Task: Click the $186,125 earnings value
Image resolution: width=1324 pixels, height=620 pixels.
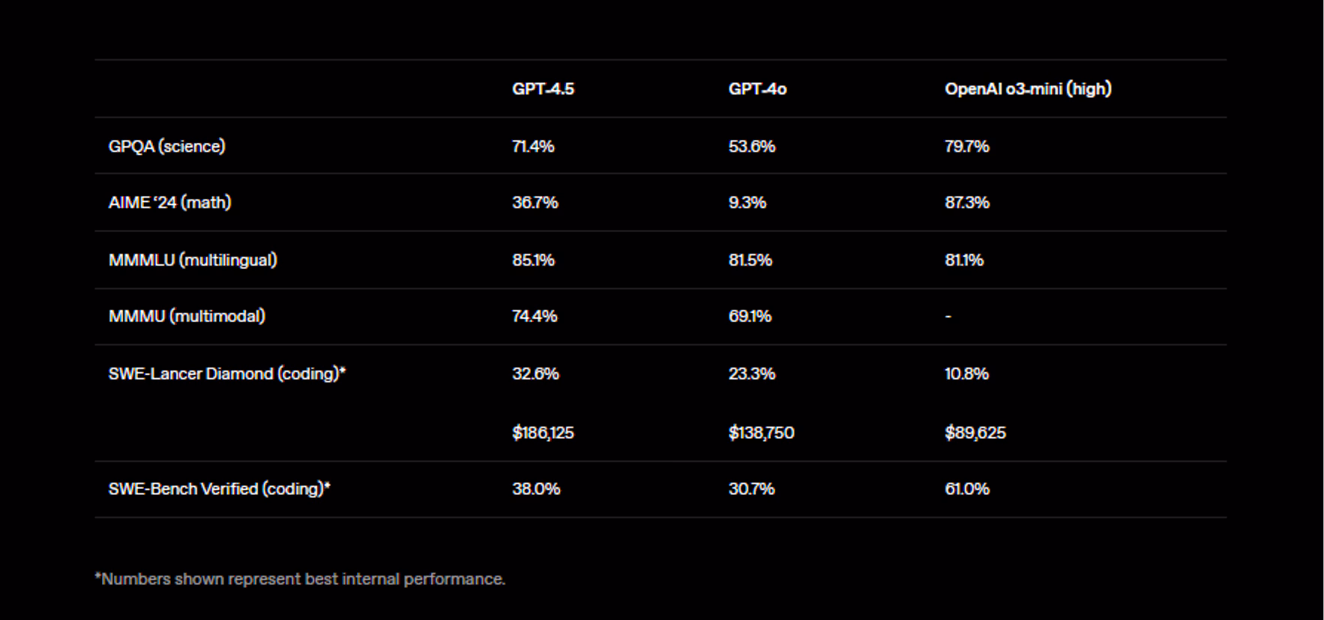Action: tap(543, 433)
